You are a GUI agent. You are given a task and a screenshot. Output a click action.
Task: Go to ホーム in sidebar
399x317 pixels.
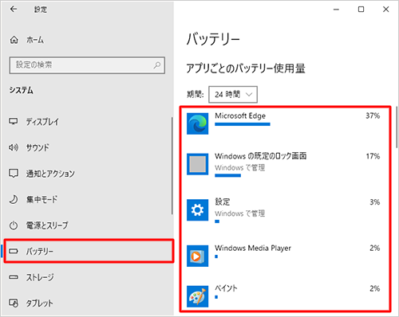pos(35,40)
